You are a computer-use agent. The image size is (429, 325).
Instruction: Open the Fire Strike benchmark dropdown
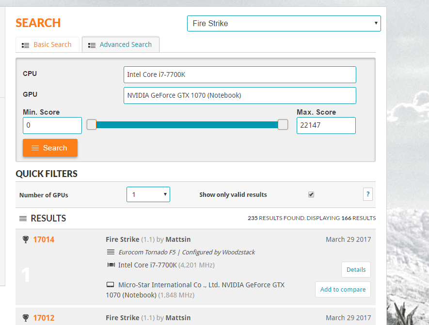click(284, 24)
